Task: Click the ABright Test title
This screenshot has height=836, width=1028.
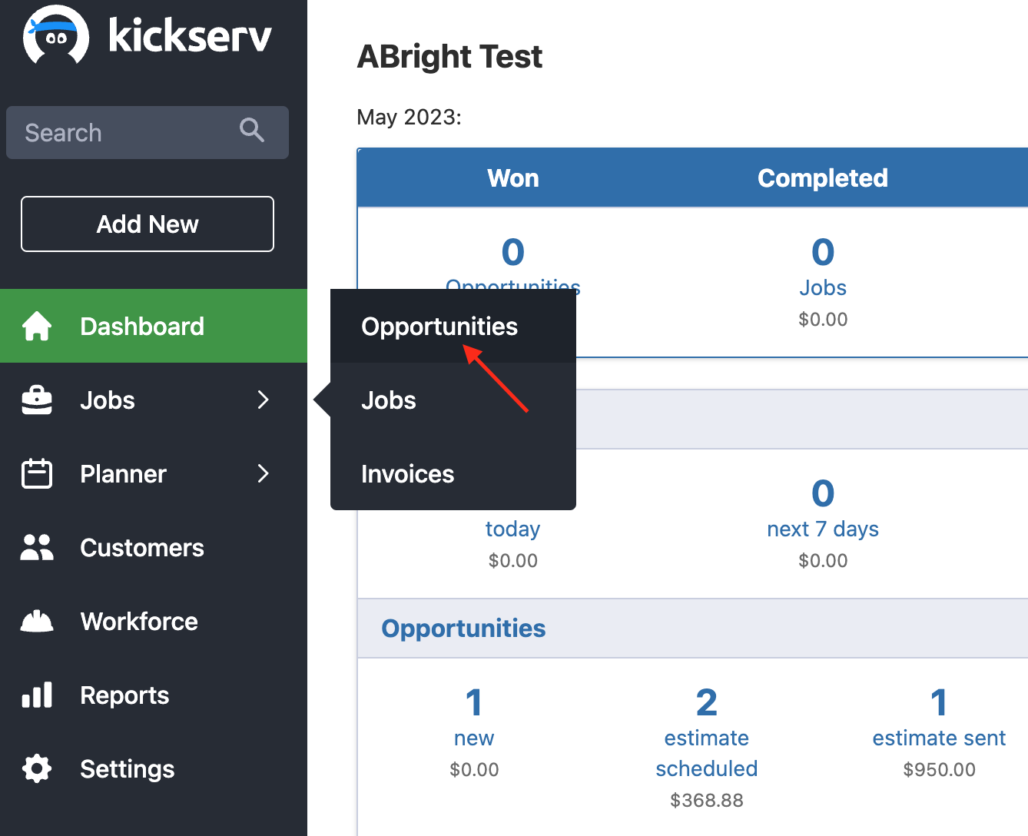Action: pos(449,56)
